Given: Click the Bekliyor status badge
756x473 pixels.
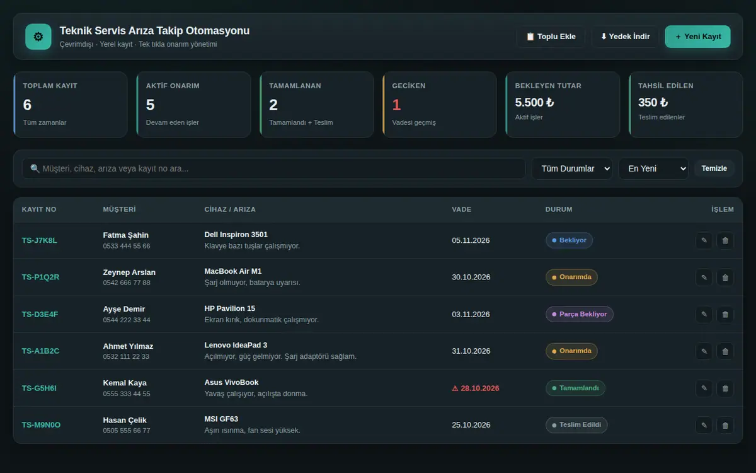Looking at the screenshot, I should tap(569, 240).
